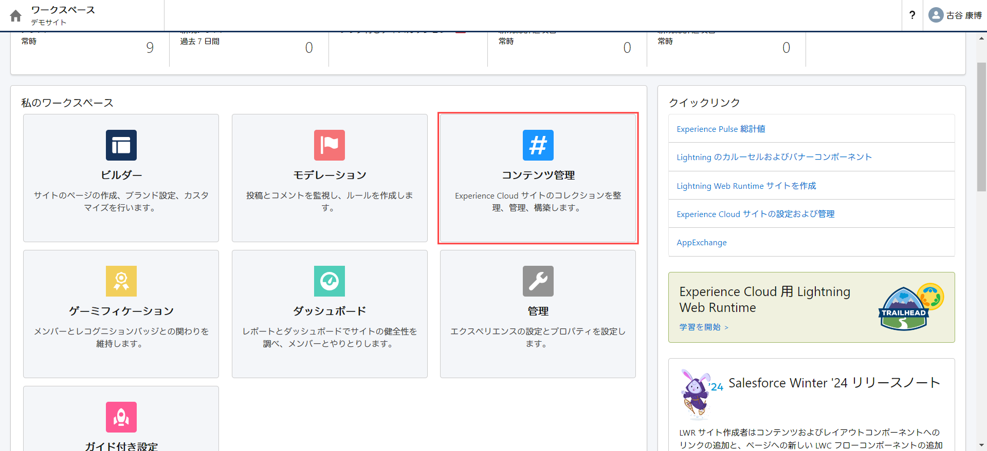Open Lightning Web Runtime サイトを作成 link
This screenshot has height=451, width=987.
pos(746,186)
